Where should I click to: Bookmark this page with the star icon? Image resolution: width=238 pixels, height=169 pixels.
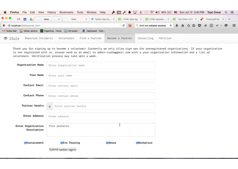tap(189, 25)
